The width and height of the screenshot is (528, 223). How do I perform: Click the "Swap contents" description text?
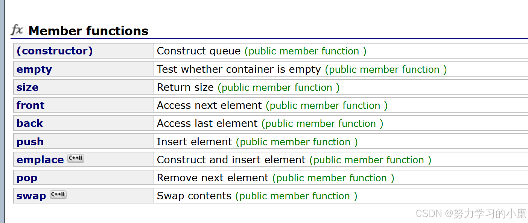[194, 196]
